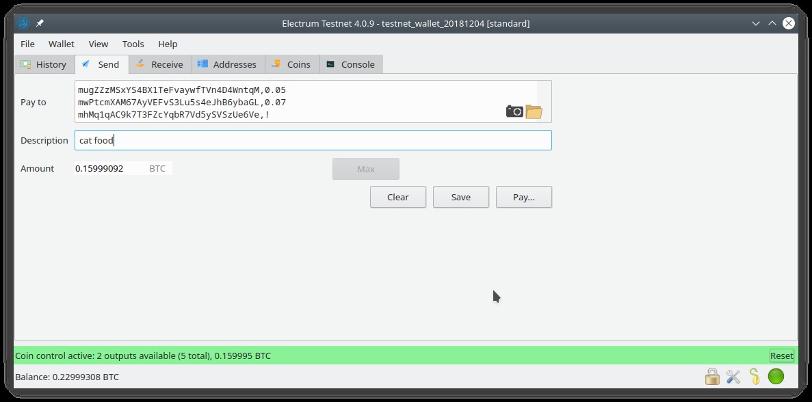
Task: Switch to the Console tab
Action: tap(351, 64)
